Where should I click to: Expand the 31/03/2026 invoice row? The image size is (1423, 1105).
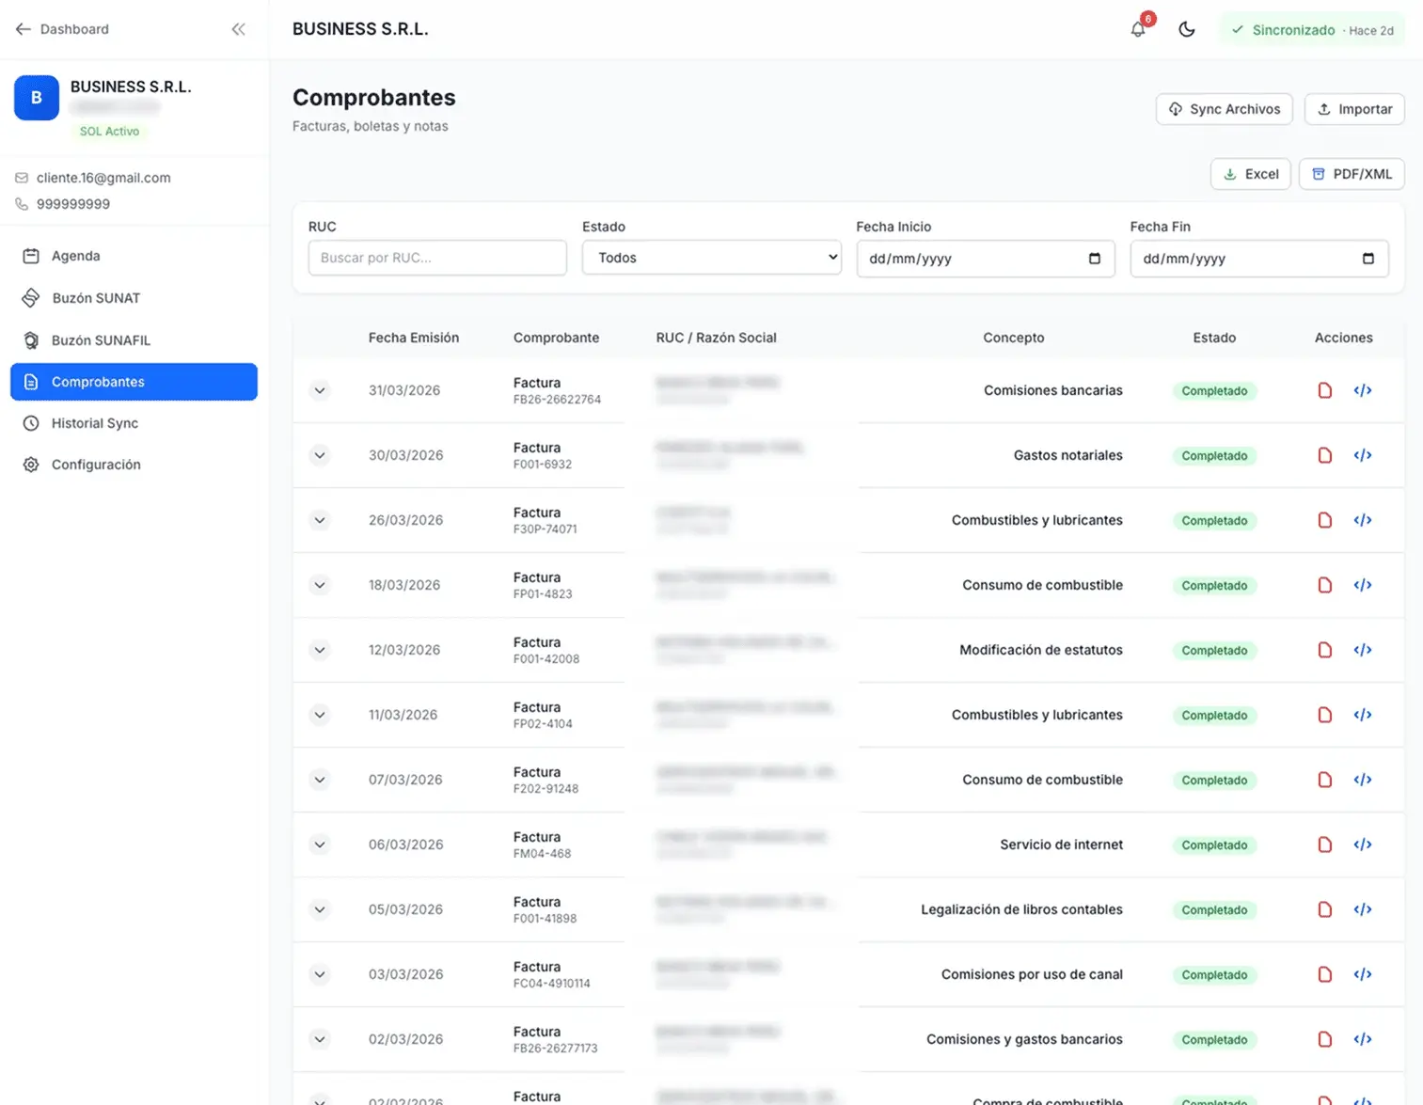320,390
